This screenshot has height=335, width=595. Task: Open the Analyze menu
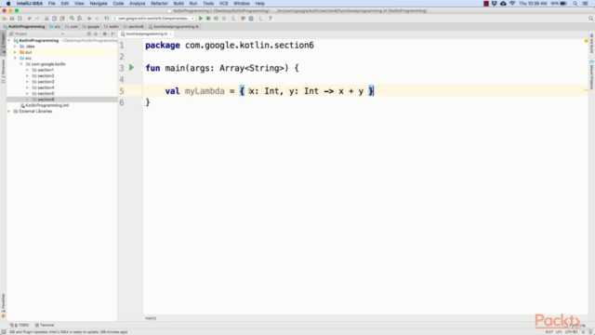pyautogui.click(x=137, y=4)
